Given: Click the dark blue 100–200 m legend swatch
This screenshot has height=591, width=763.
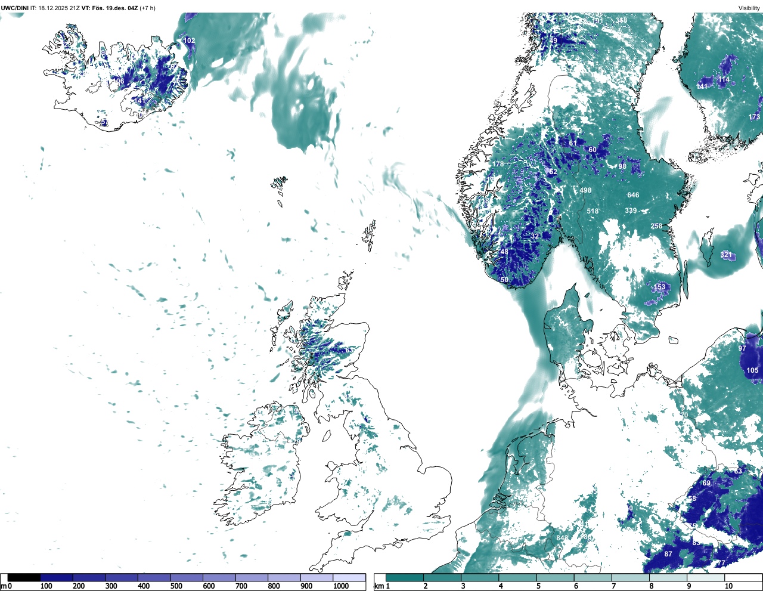Looking at the screenshot, I should 57,577.
